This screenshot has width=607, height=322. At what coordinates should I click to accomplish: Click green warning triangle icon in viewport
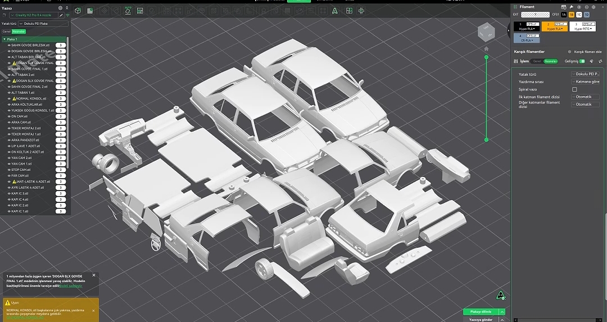tap(501, 296)
